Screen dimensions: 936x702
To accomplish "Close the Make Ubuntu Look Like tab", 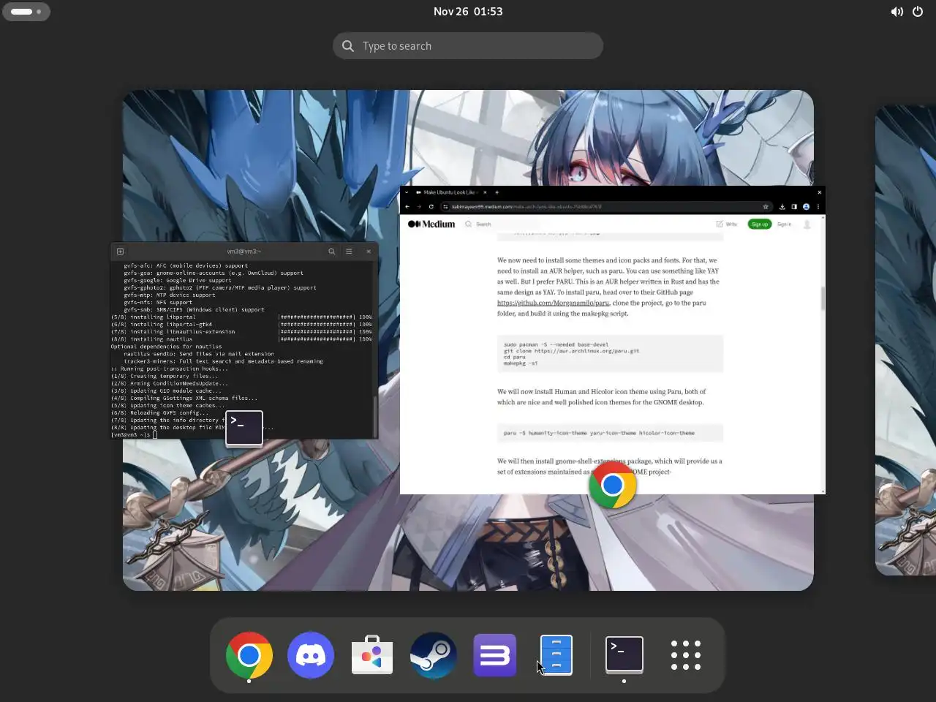I will point(485,192).
